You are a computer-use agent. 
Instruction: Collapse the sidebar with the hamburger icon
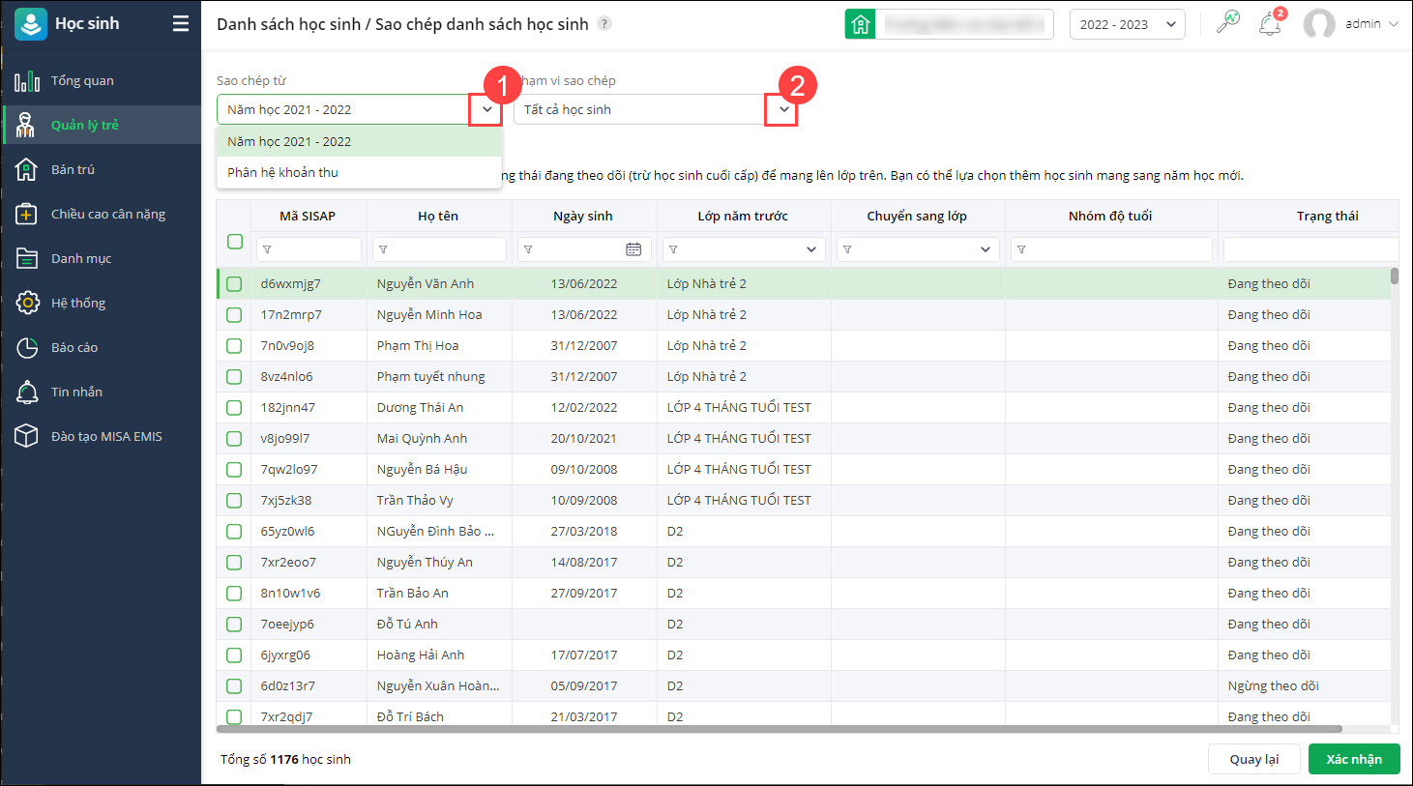(181, 23)
